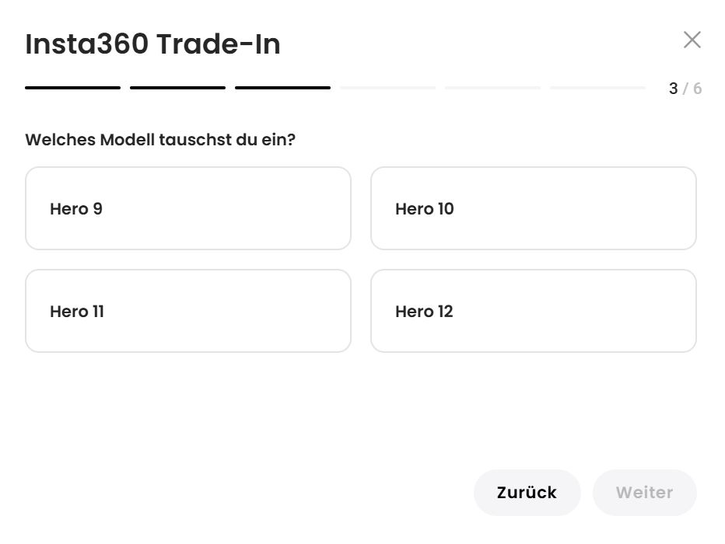This screenshot has width=725, height=544.
Task: Click the current step number 3
Action: tap(673, 89)
